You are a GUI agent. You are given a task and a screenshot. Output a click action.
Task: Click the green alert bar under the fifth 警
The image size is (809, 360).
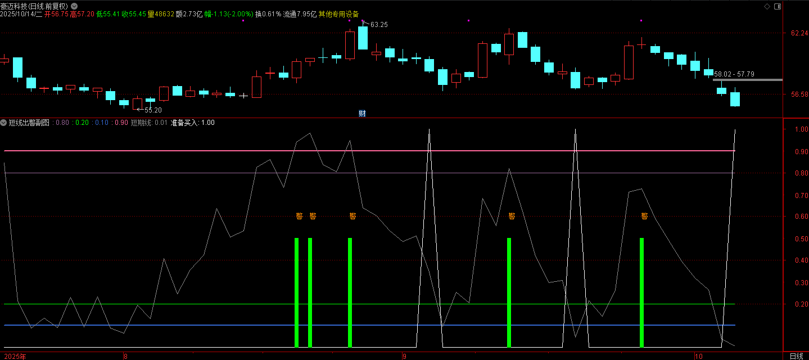641,292
